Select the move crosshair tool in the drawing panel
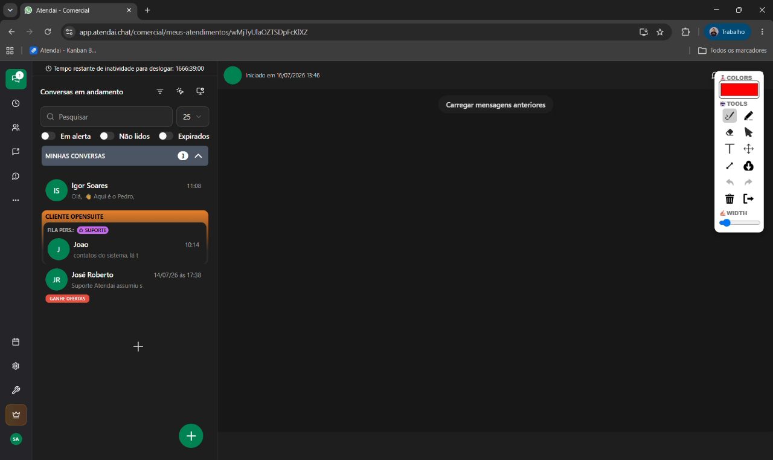The width and height of the screenshot is (773, 460). [748, 149]
